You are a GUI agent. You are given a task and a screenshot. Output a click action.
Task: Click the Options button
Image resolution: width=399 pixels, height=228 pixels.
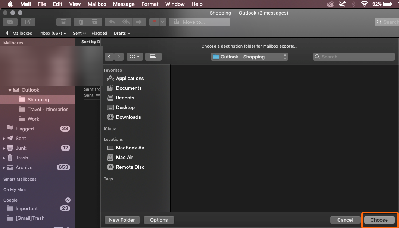pyautogui.click(x=159, y=220)
